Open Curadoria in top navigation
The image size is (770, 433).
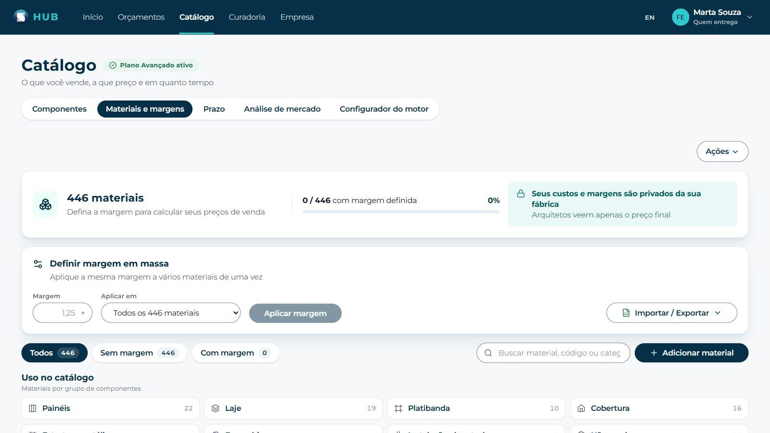click(x=247, y=17)
